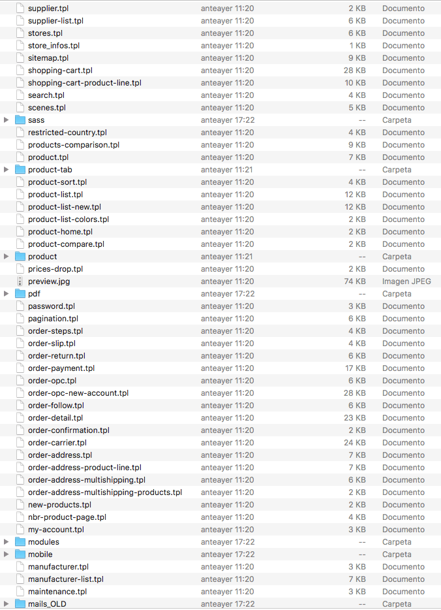
Task: Select the preview.jpg file name
Action: 49,281
